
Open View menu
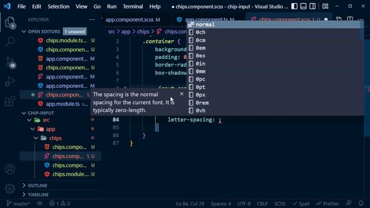(x=82, y=6)
